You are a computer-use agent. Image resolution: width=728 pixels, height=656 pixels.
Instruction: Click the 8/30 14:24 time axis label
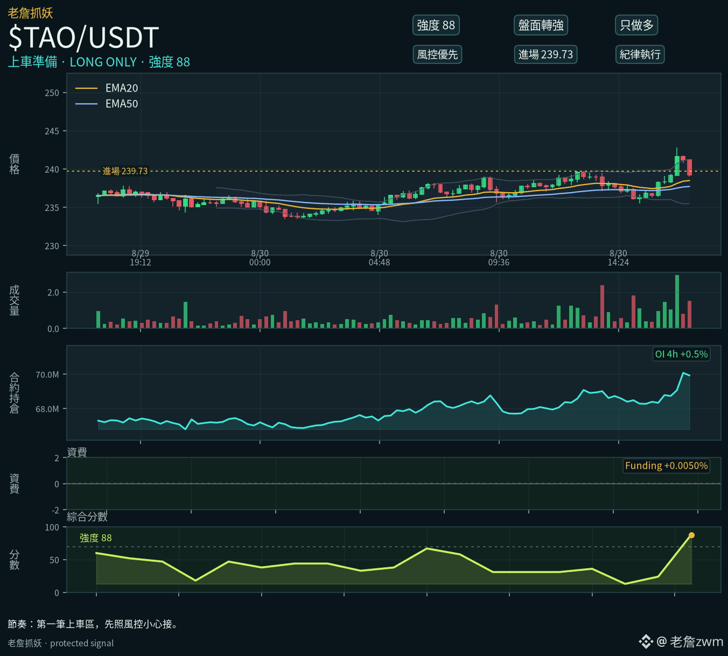pyautogui.click(x=618, y=258)
